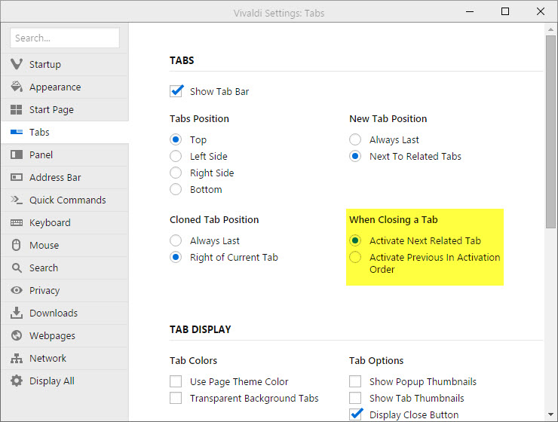Click the Network icon in sidebar
This screenshot has width=558, height=422.
17,358
